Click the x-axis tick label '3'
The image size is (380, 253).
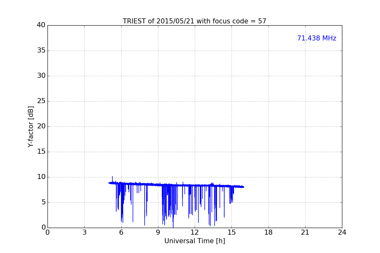point(84,232)
